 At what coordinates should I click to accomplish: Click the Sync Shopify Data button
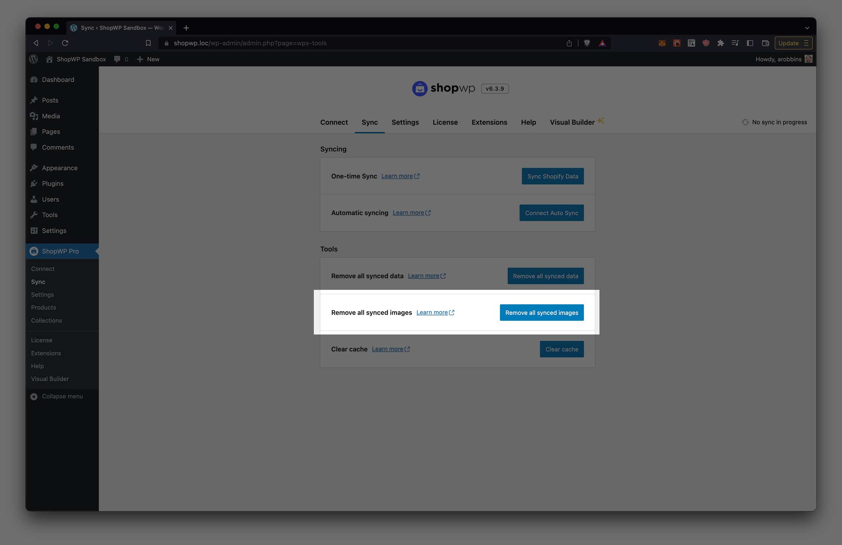(553, 176)
